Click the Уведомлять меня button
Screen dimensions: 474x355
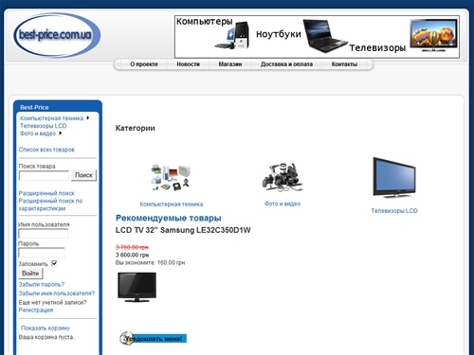point(154,338)
